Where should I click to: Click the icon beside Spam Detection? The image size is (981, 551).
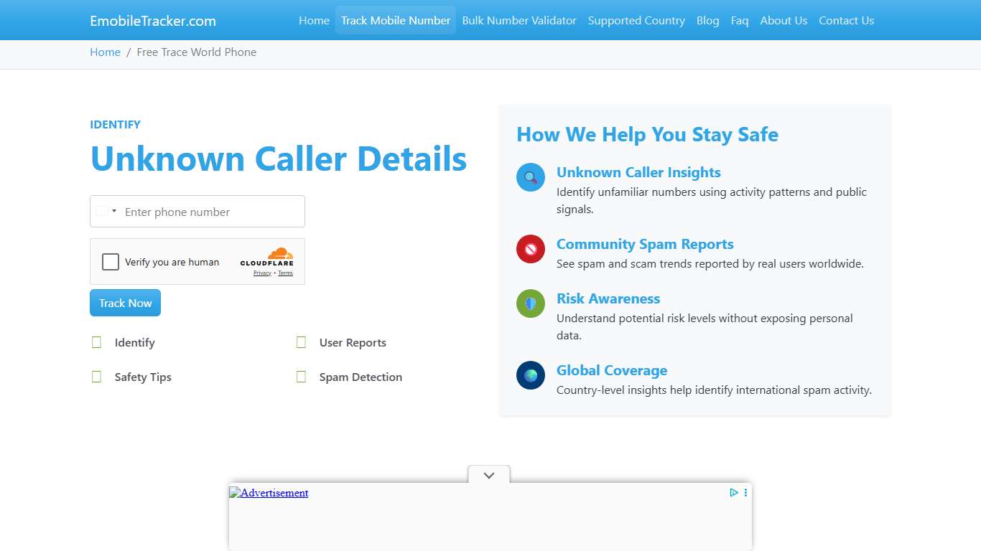click(x=302, y=377)
